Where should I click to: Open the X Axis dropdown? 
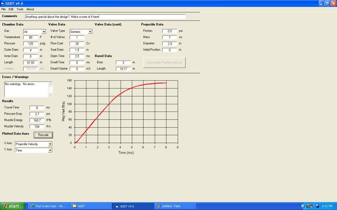(50, 144)
